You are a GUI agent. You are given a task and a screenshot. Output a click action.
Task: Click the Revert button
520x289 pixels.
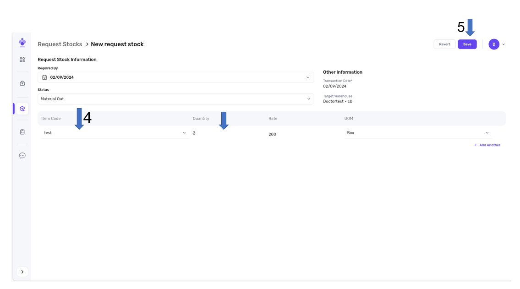point(444,44)
